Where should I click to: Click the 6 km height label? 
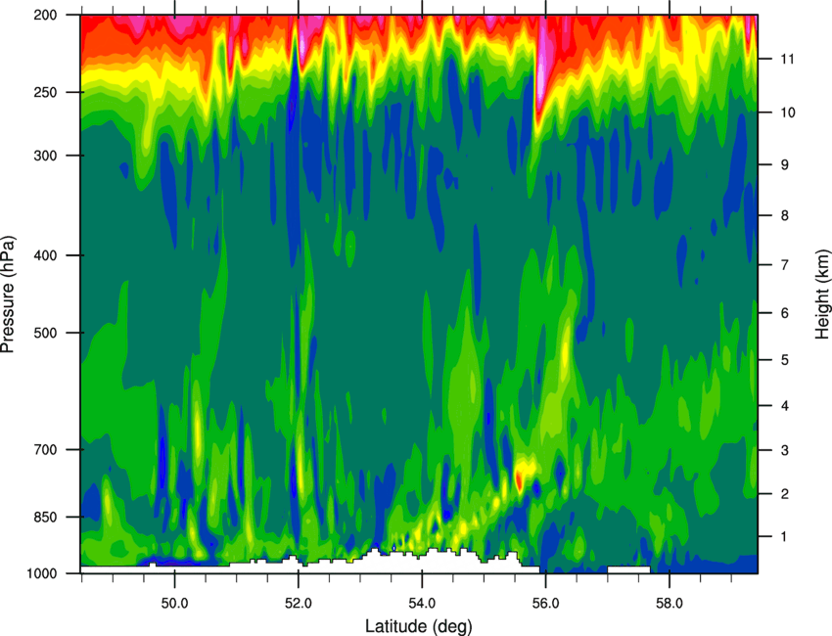(x=785, y=313)
